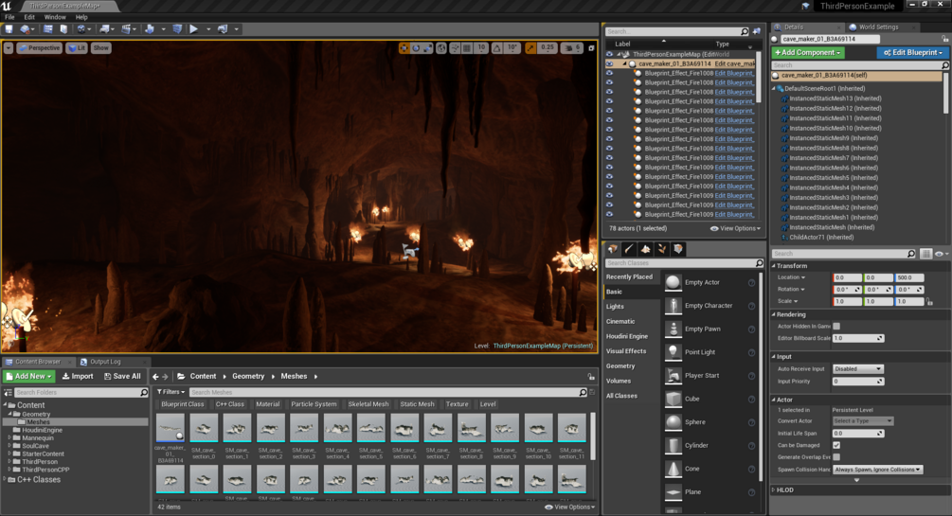952x516 pixels.
Task: Expand the StarterContent folder in the tree
Action: (9, 454)
